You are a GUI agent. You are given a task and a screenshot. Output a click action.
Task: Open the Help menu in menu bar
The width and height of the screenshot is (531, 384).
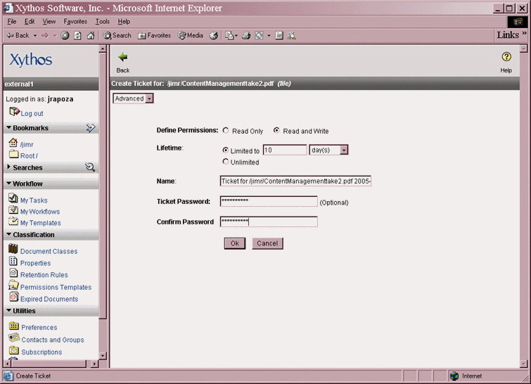click(x=124, y=21)
